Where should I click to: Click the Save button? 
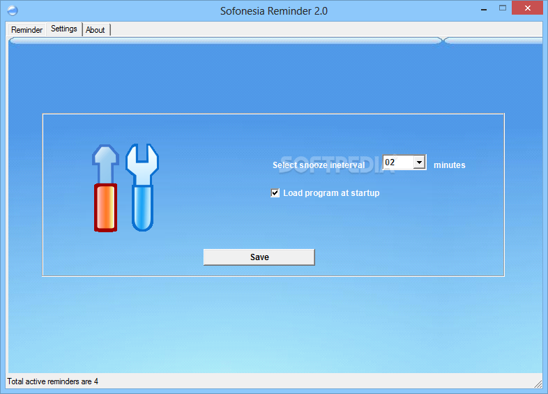coord(259,257)
